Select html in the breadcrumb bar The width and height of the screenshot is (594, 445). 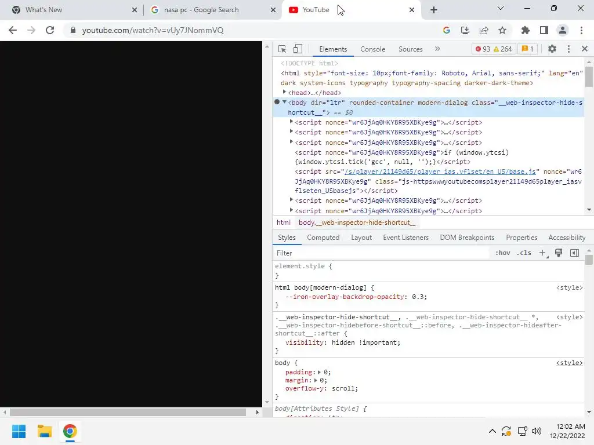[x=283, y=222]
